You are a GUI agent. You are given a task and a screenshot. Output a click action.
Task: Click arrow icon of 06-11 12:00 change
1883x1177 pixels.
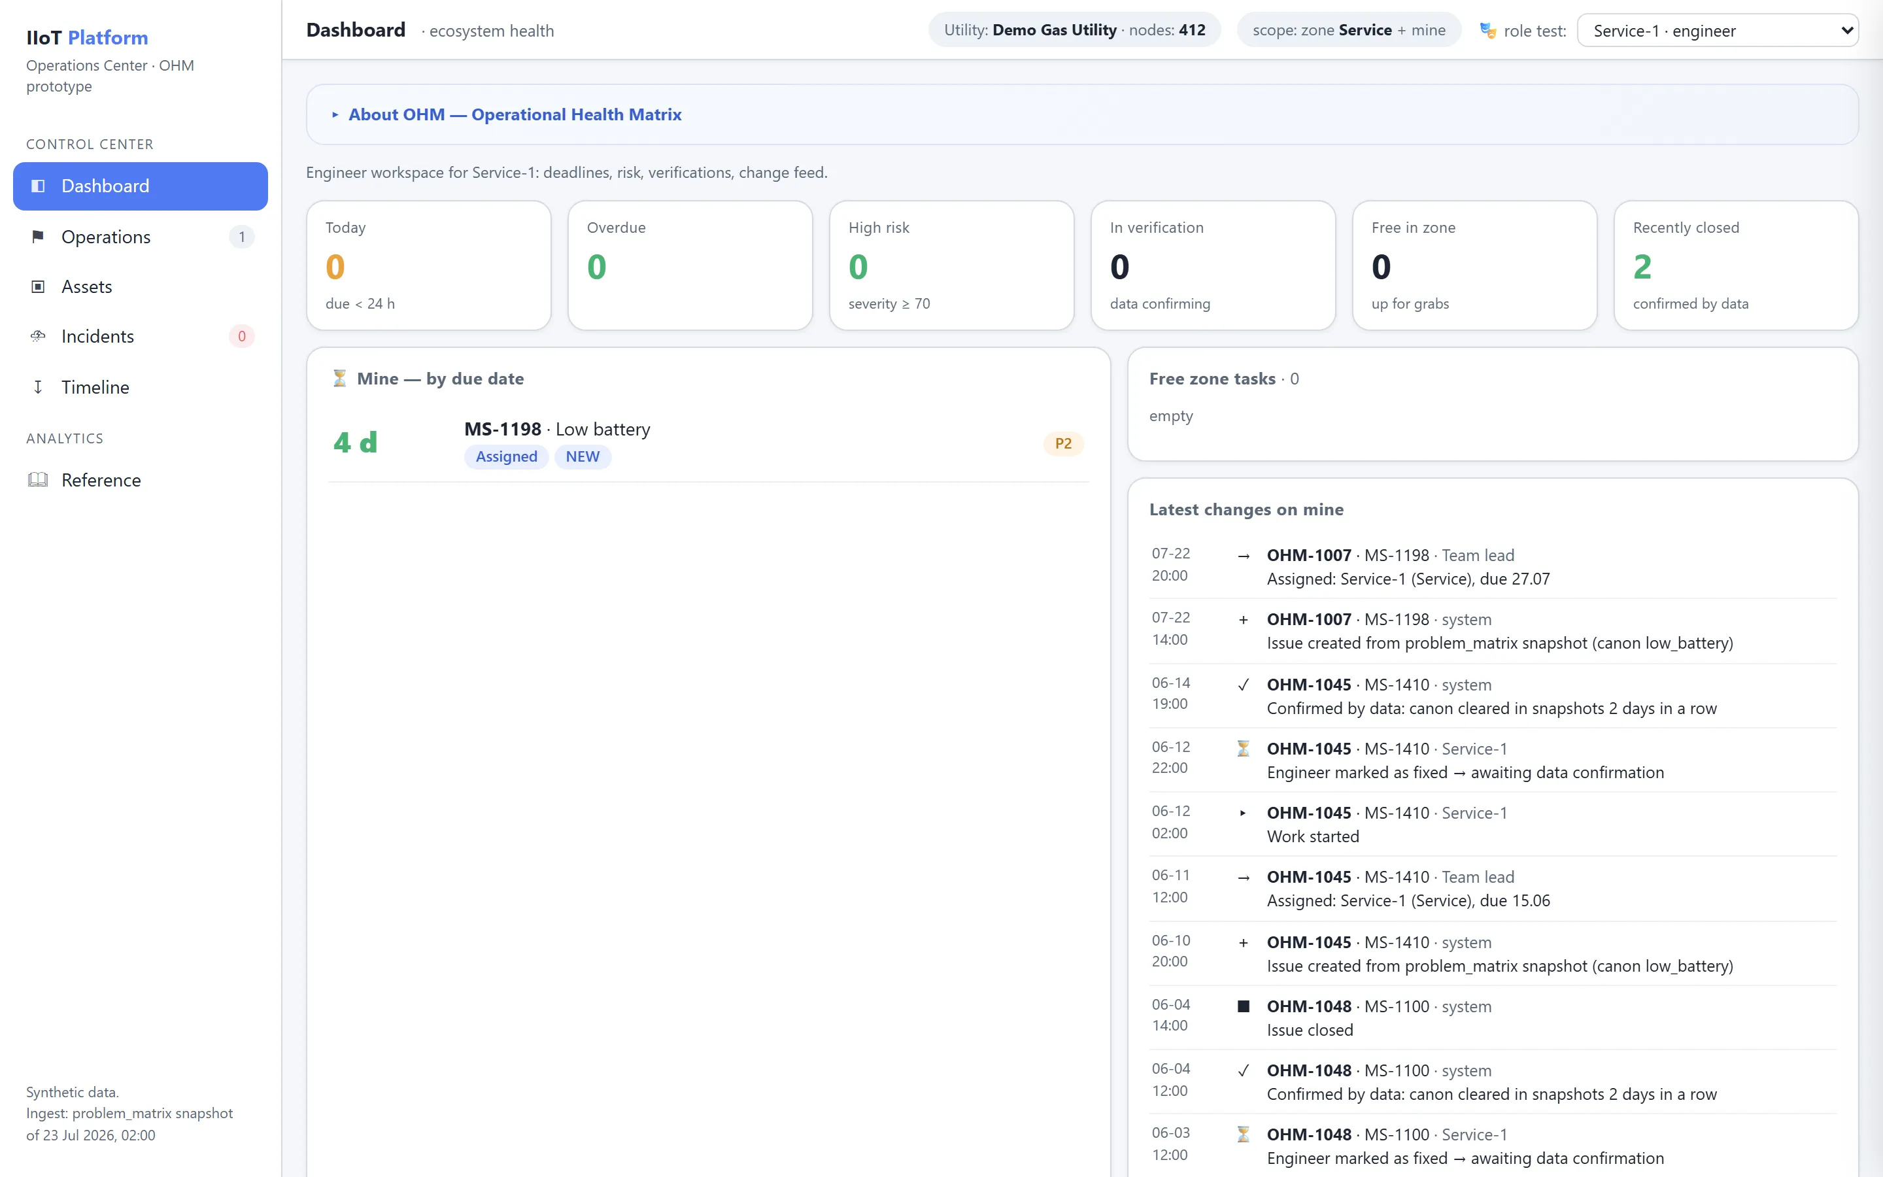pos(1244,878)
